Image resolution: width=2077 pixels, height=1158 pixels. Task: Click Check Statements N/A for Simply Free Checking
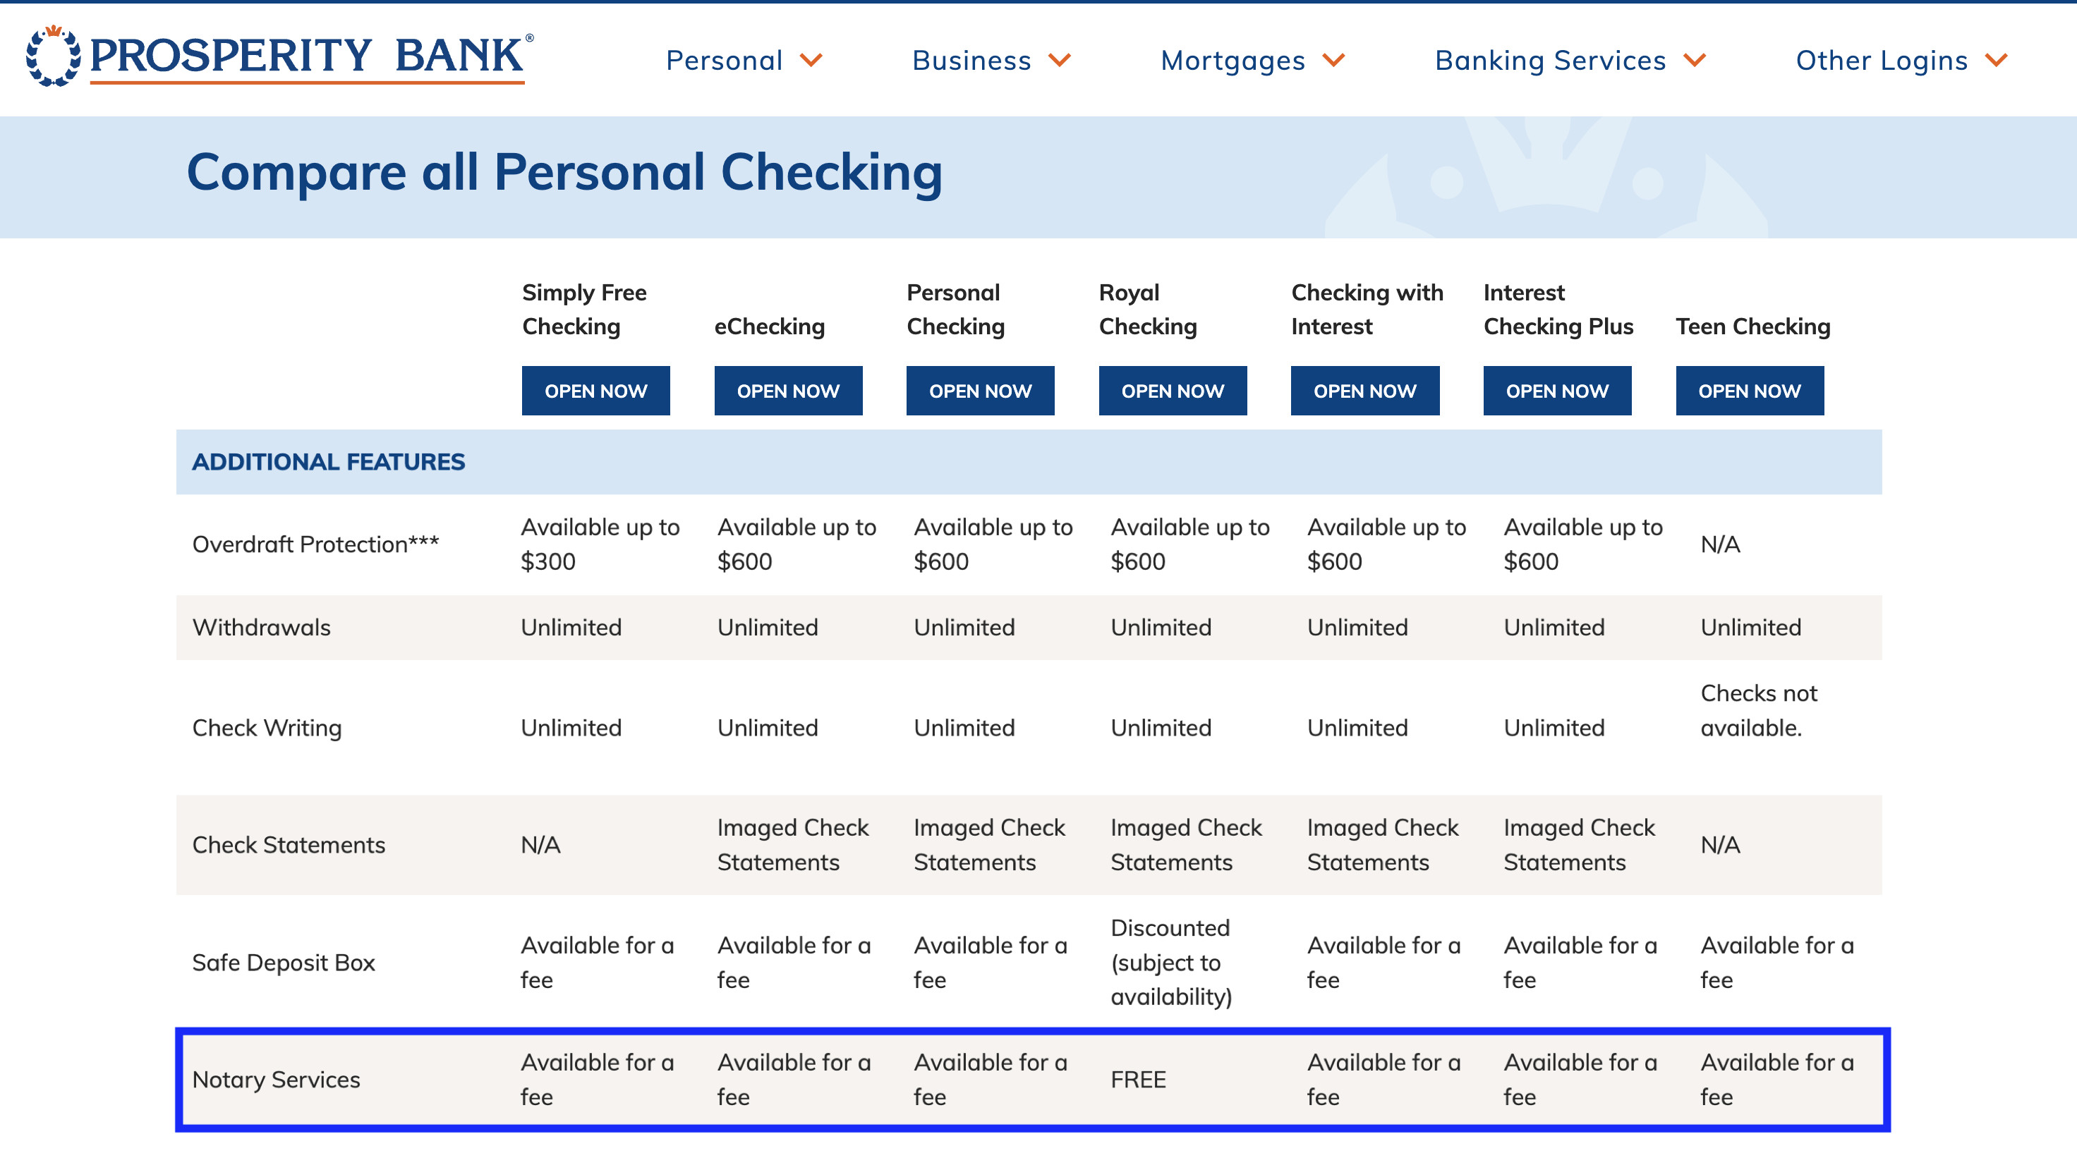(540, 846)
